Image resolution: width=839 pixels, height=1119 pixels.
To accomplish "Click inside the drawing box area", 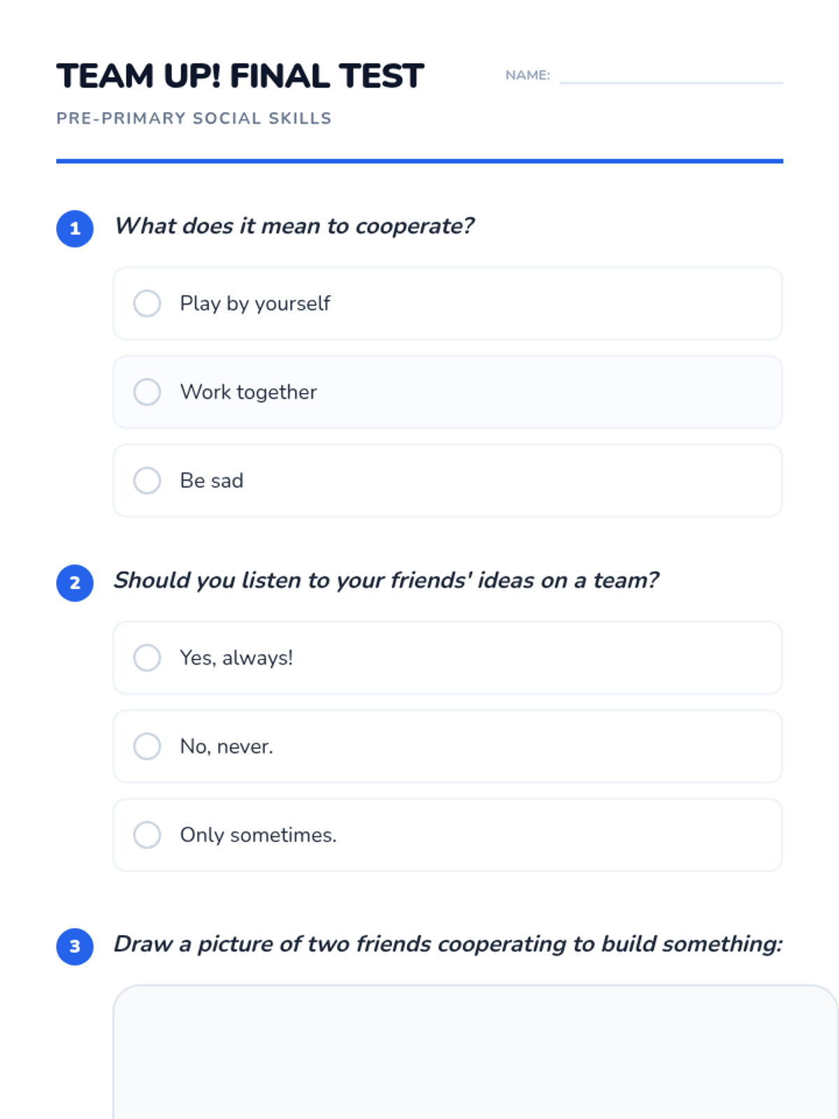I will coord(475,1056).
